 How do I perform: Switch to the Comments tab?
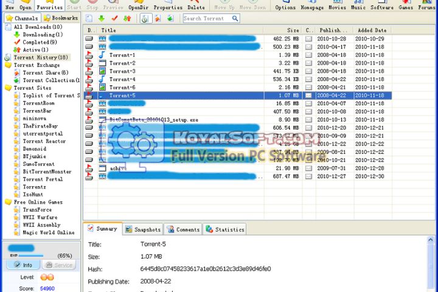(183, 229)
